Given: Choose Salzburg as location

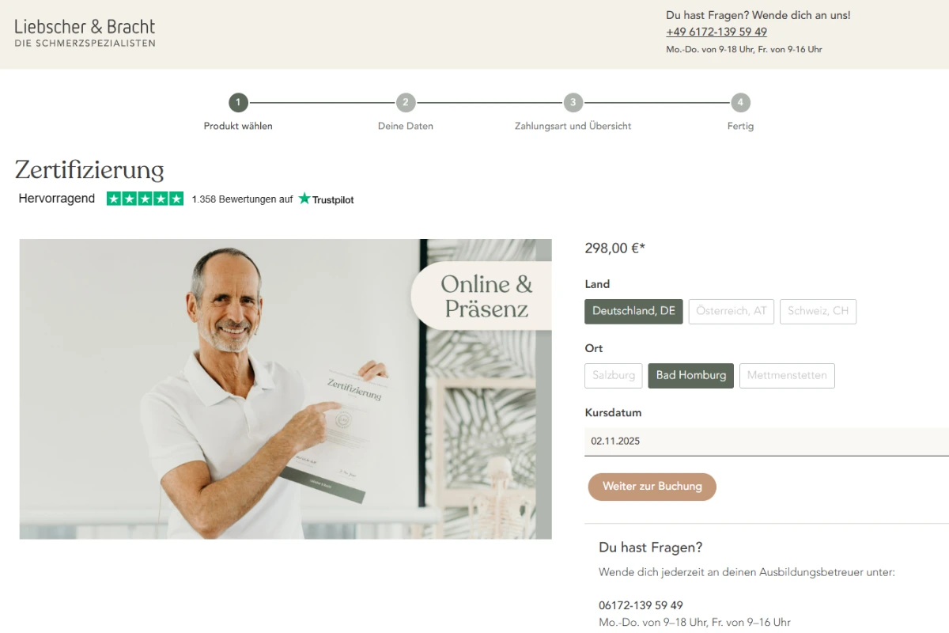Looking at the screenshot, I should (614, 376).
